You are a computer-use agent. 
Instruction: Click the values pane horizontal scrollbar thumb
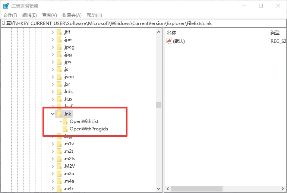point(197,189)
